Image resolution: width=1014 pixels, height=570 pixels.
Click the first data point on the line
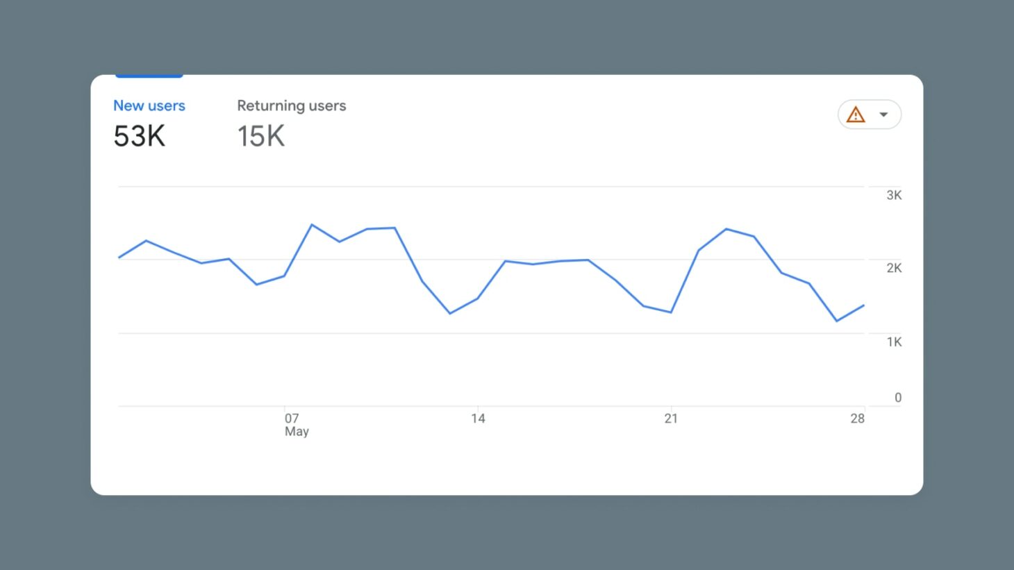(x=119, y=256)
